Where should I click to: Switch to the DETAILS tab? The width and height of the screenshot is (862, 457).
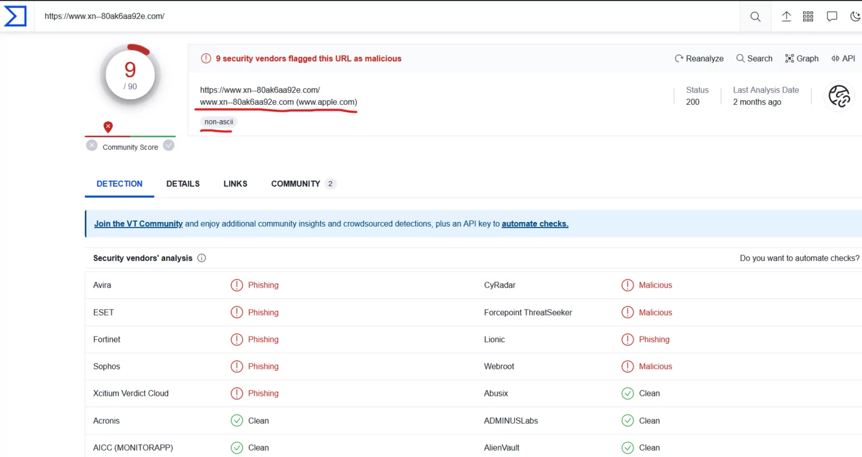183,184
